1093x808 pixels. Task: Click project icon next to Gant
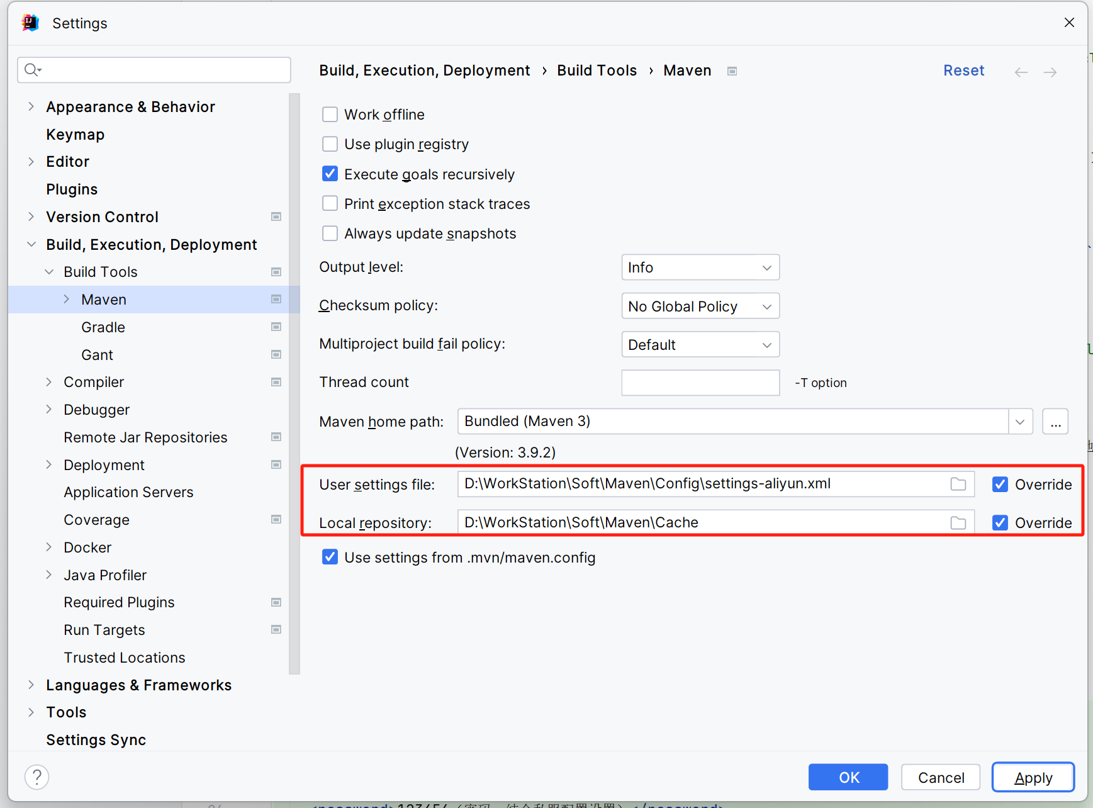(x=276, y=354)
